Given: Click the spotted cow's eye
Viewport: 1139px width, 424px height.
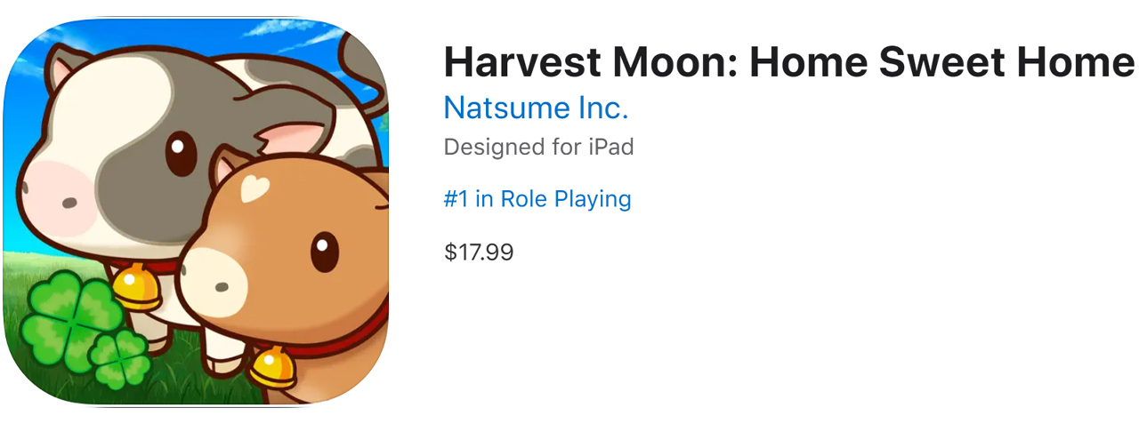Looking at the screenshot, I should [181, 153].
